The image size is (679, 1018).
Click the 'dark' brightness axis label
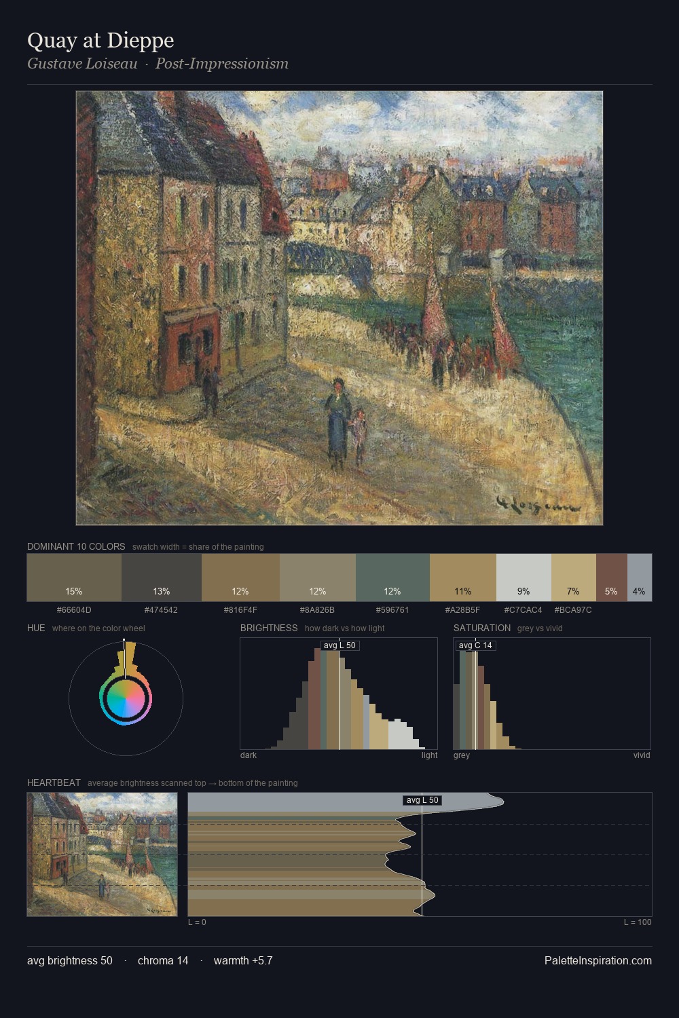[249, 755]
